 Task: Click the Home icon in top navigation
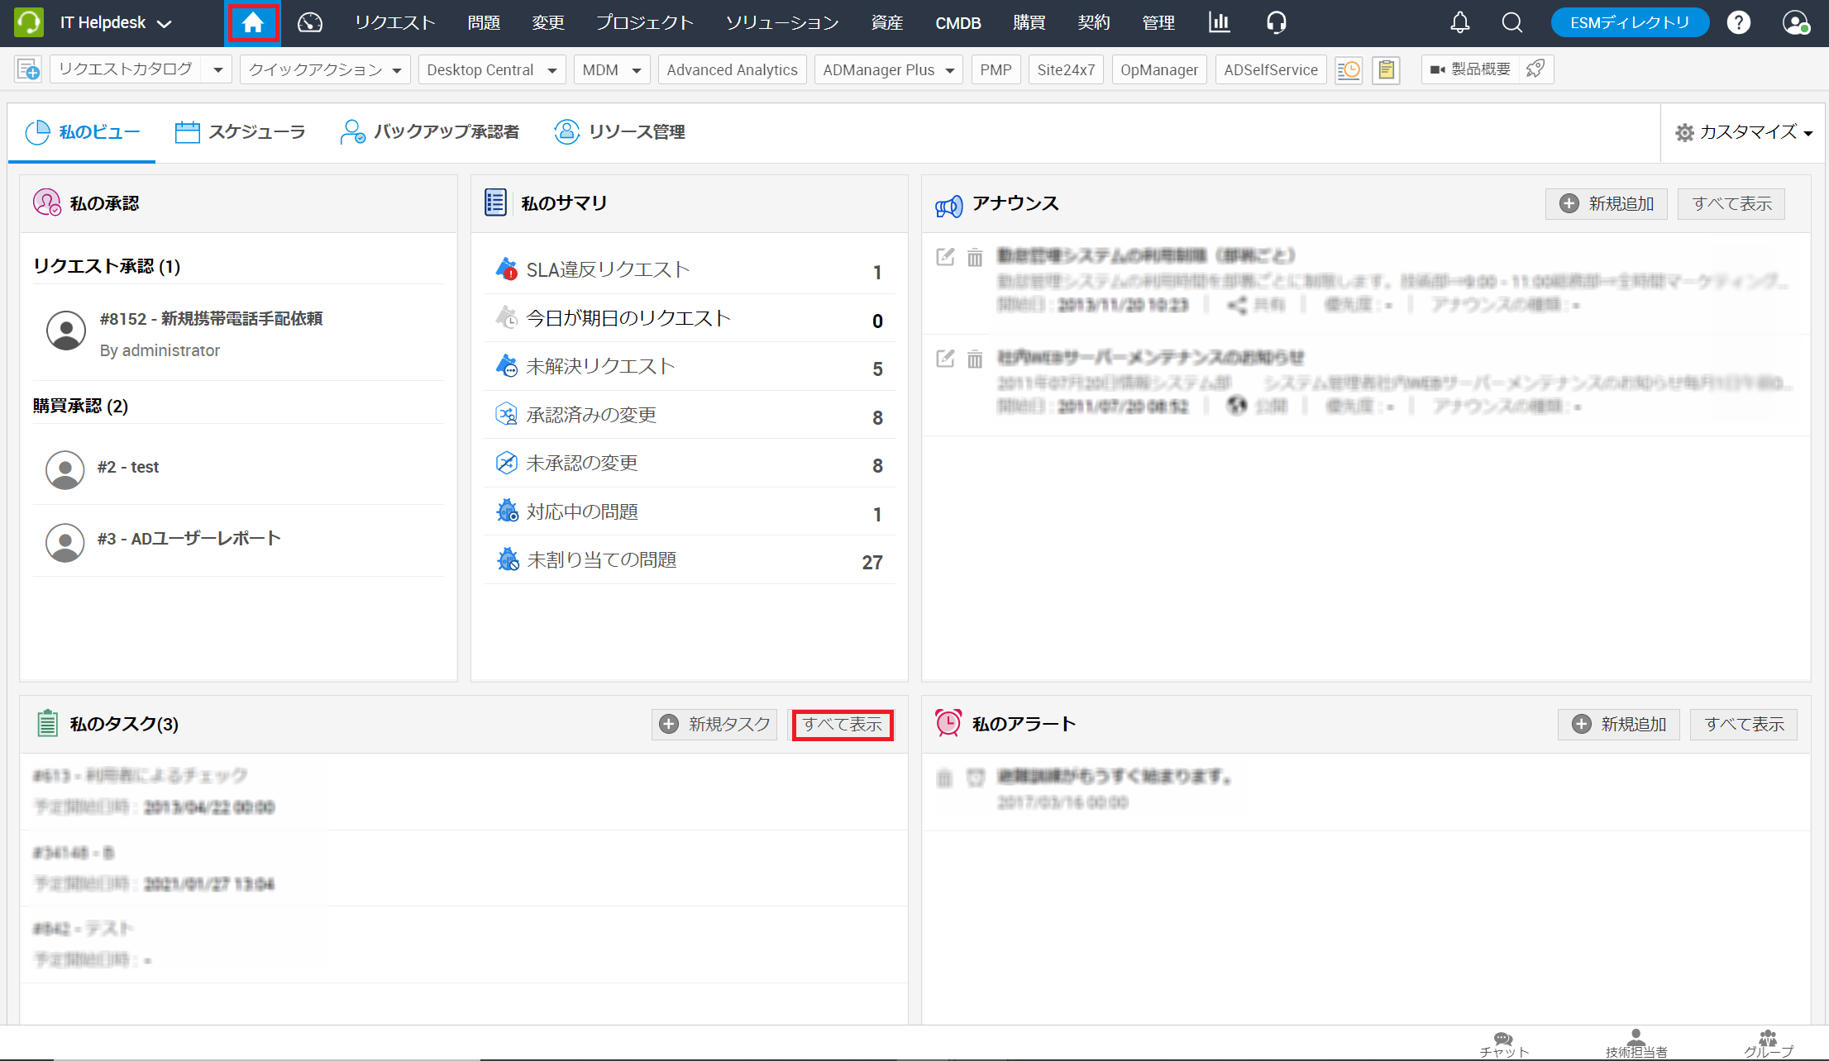[252, 22]
